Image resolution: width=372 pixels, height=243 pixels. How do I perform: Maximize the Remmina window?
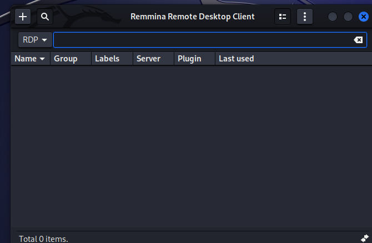(x=348, y=17)
